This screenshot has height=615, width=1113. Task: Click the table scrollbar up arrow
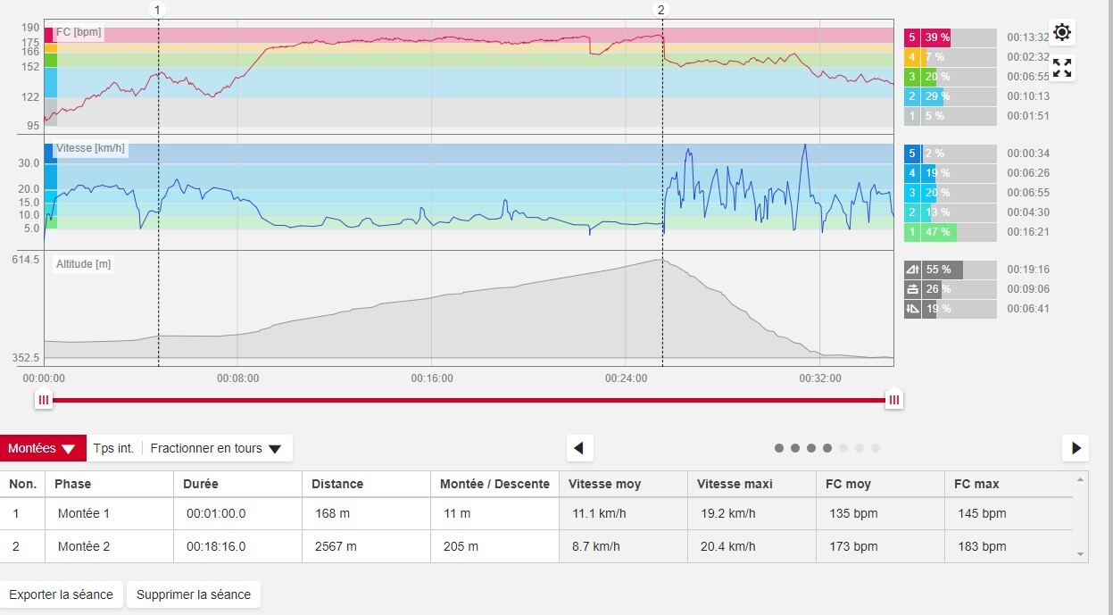click(x=1081, y=479)
